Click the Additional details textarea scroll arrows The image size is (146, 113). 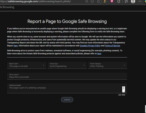coord(124,88)
